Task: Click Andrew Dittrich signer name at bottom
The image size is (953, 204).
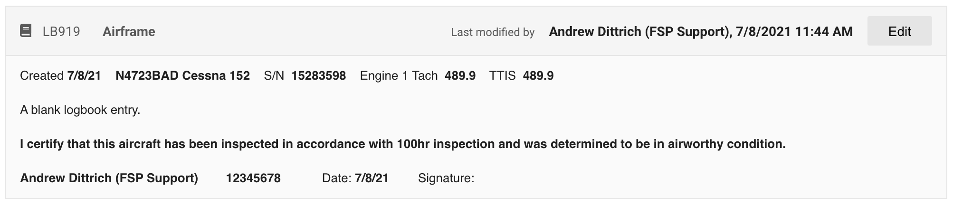Action: pyautogui.click(x=109, y=178)
